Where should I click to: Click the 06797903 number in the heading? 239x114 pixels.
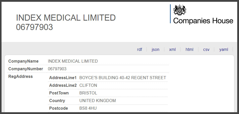coord(35,27)
